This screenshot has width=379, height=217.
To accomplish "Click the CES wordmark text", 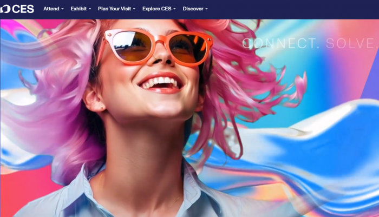I will (x=23, y=9).
